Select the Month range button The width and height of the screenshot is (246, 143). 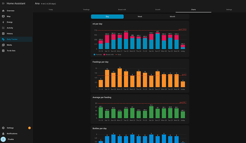[x=173, y=17]
